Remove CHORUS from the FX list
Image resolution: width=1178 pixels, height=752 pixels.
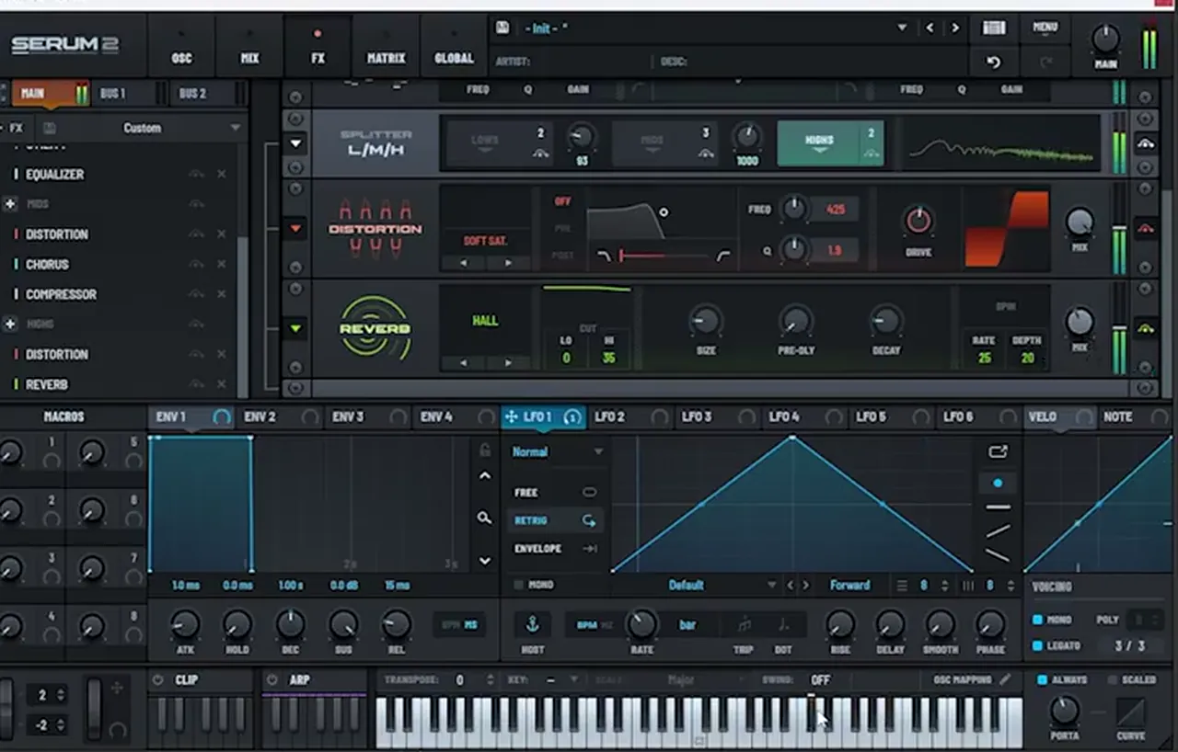(222, 264)
